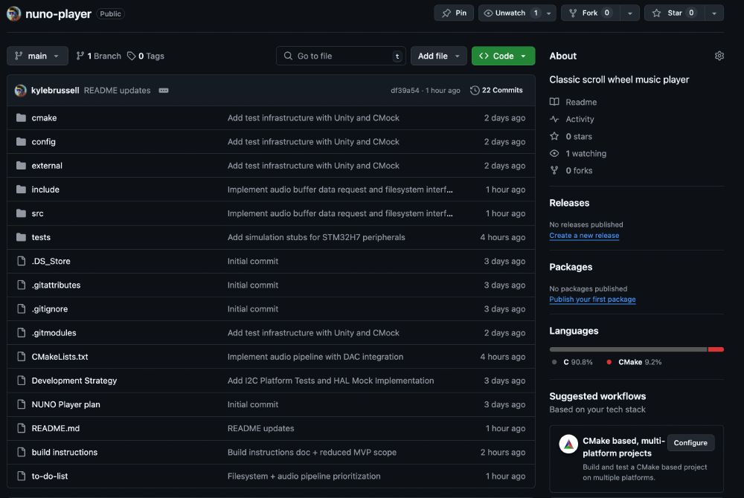The width and height of the screenshot is (744, 498).
Task: View the 0 Tags list
Action: point(146,56)
